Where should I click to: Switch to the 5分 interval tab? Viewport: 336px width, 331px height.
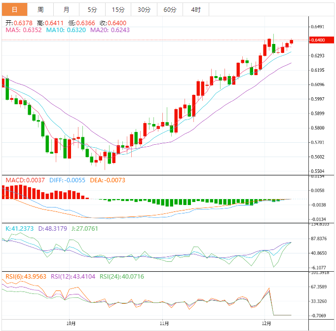tap(92, 10)
